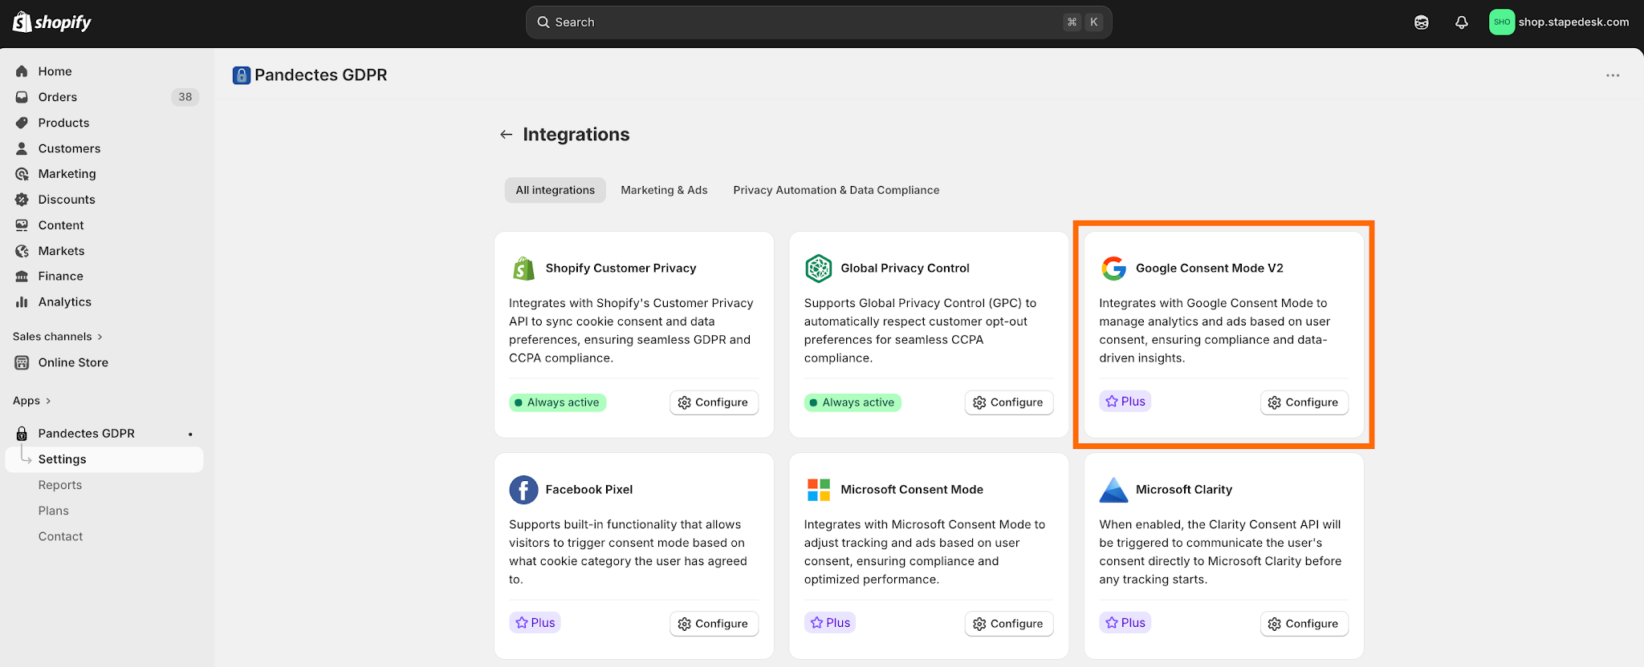Open Privacy Automation & Data Compliance tab
Screen dimensions: 1644x667
click(x=836, y=190)
